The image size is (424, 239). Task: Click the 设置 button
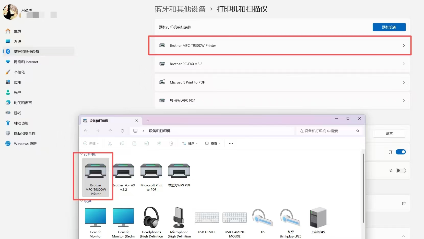click(x=389, y=134)
